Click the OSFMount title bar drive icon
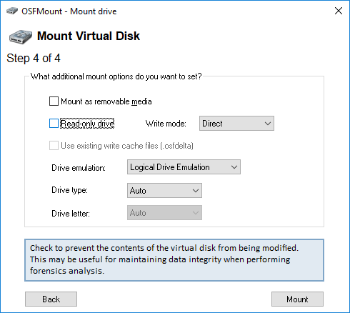Screen dimensions: 350x313 pyautogui.click(x=12, y=11)
